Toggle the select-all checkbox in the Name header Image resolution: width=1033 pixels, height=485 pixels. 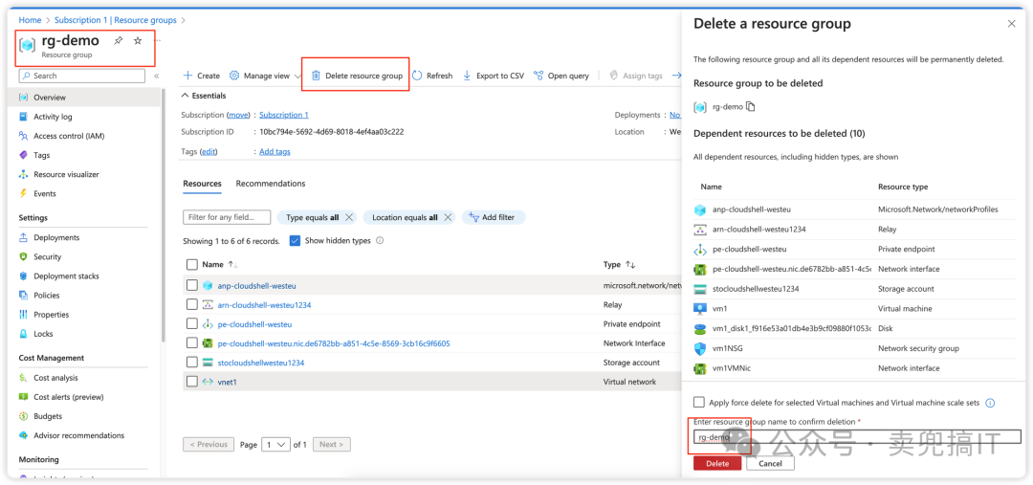pyautogui.click(x=191, y=264)
